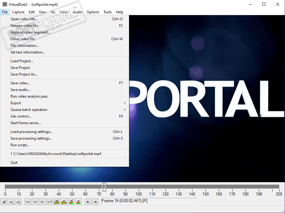Open the Audio menu
The width and height of the screenshot is (285, 213).
pyautogui.click(x=78, y=12)
